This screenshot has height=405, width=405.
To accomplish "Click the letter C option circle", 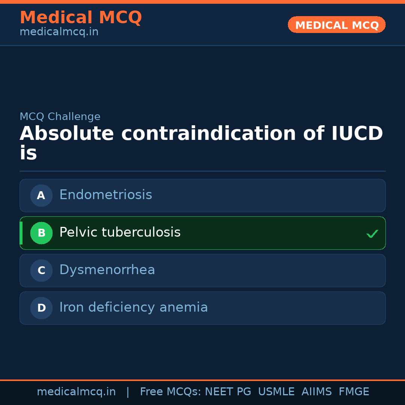I will (41, 270).
